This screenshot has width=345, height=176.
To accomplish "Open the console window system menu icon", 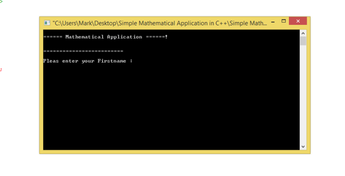I will [47, 23].
